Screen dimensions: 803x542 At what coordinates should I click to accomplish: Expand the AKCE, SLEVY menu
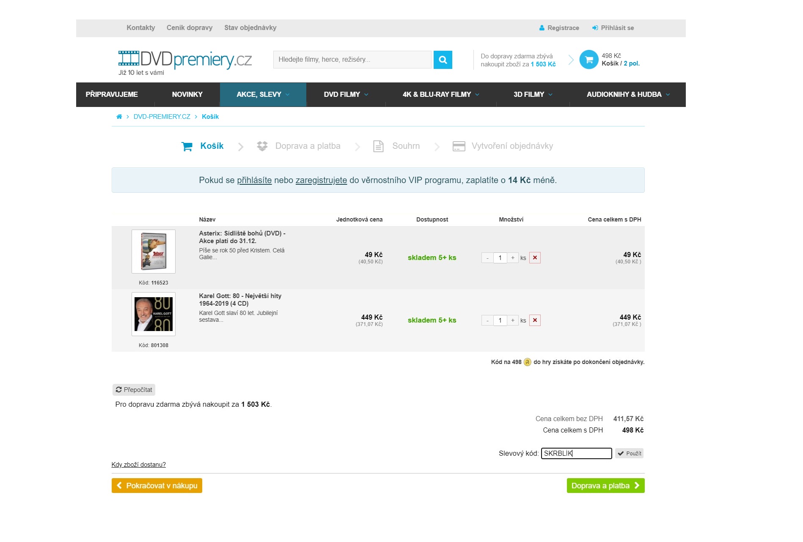coord(263,95)
